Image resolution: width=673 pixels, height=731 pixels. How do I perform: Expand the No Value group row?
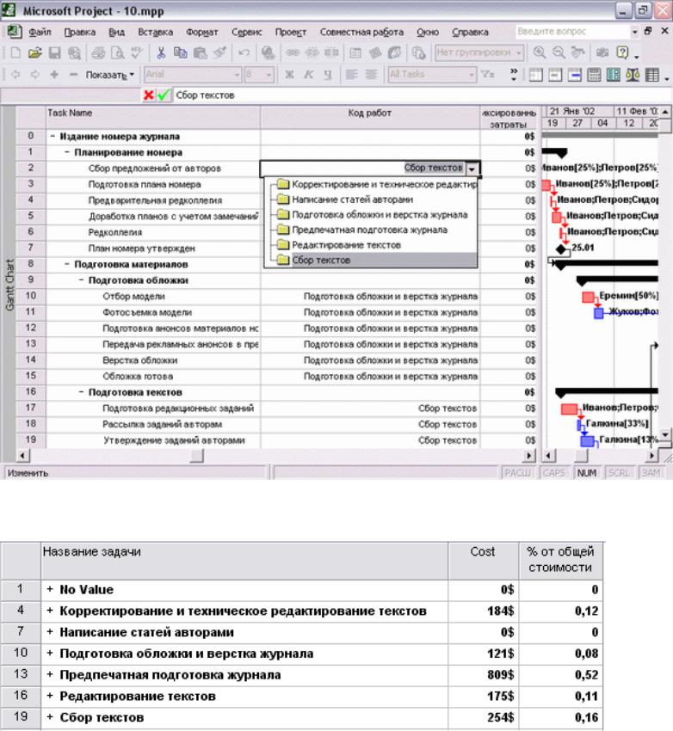coord(49,589)
